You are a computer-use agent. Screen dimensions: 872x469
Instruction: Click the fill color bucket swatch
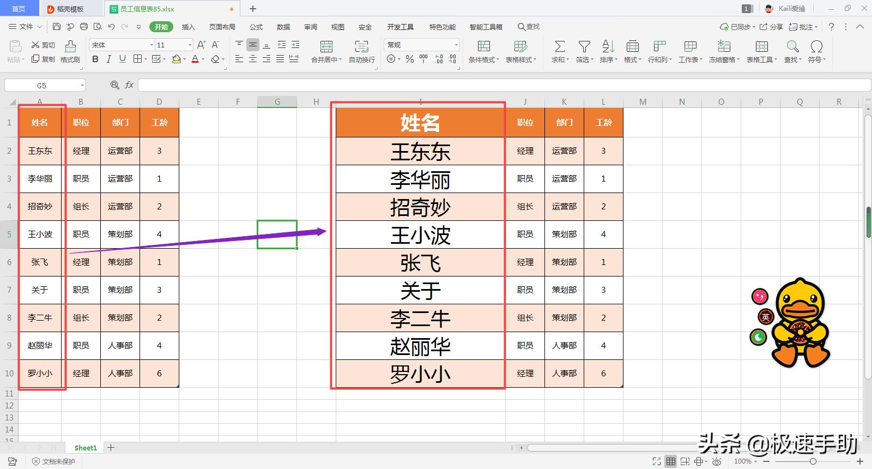coord(176,59)
